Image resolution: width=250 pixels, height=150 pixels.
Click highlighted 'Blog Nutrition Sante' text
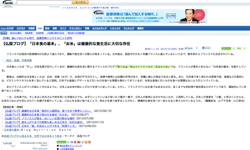point(143,67)
